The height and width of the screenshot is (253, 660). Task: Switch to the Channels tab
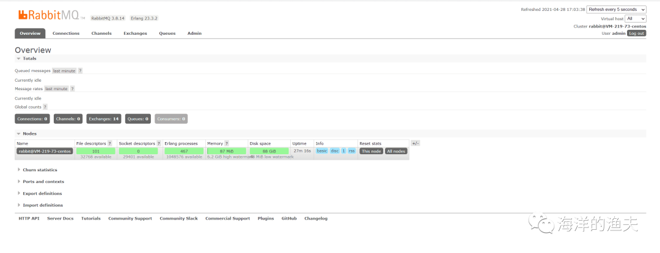coord(101,34)
